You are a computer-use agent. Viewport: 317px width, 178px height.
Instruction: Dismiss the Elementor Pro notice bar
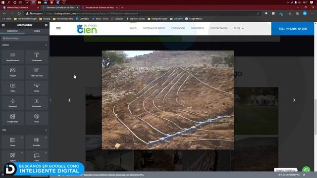[x=304, y=175]
